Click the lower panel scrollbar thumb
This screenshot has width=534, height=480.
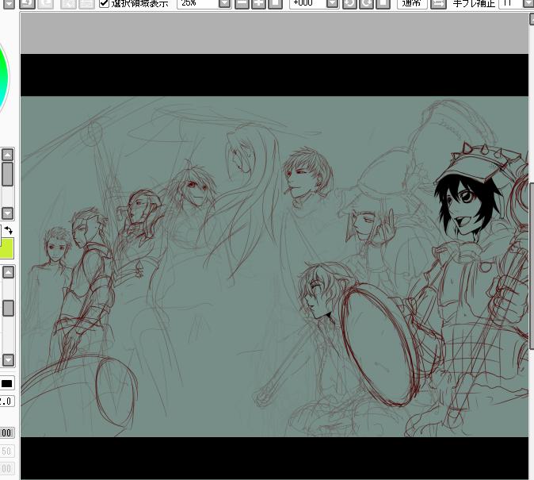(8, 308)
